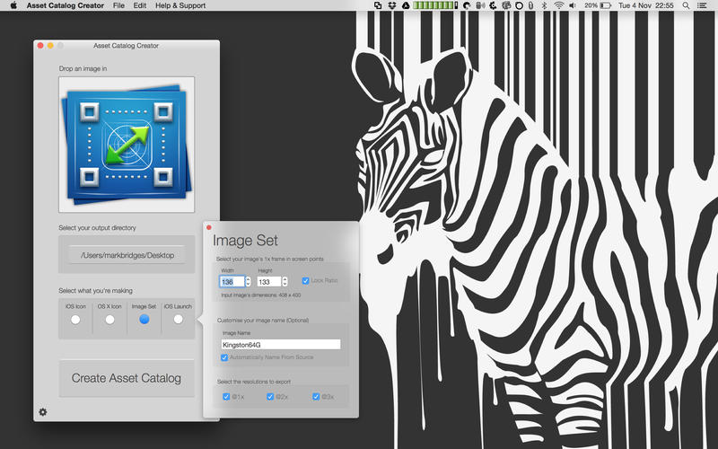Click the 'Select what you're making' label

click(95, 290)
